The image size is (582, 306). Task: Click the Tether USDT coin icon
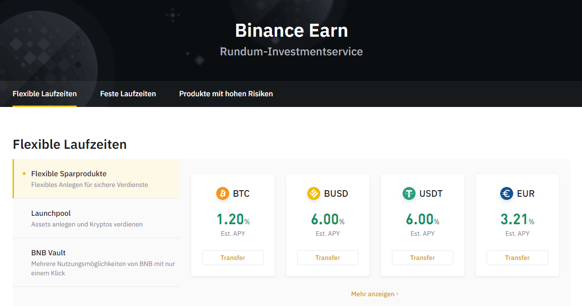pyautogui.click(x=409, y=193)
